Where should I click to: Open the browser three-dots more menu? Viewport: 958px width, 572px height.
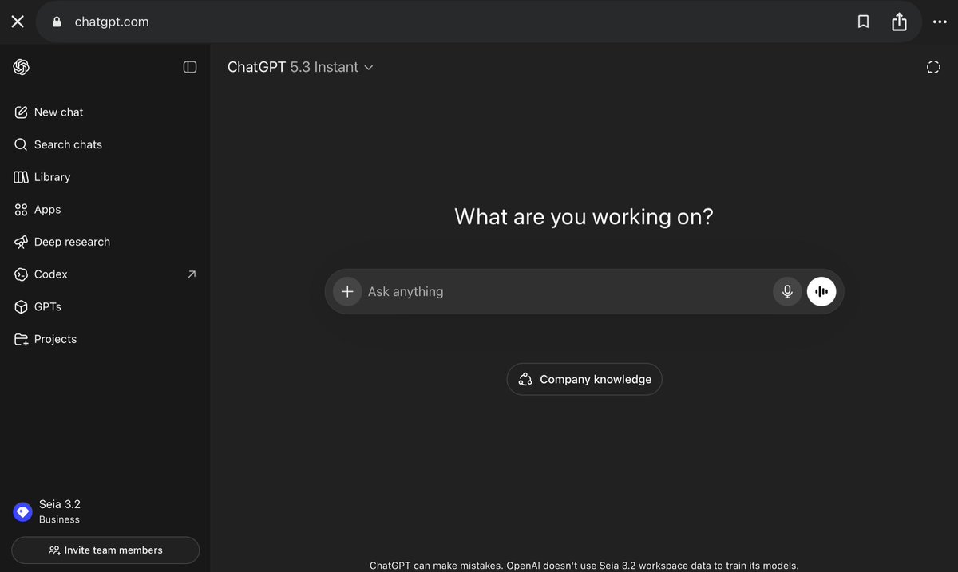coord(938,22)
